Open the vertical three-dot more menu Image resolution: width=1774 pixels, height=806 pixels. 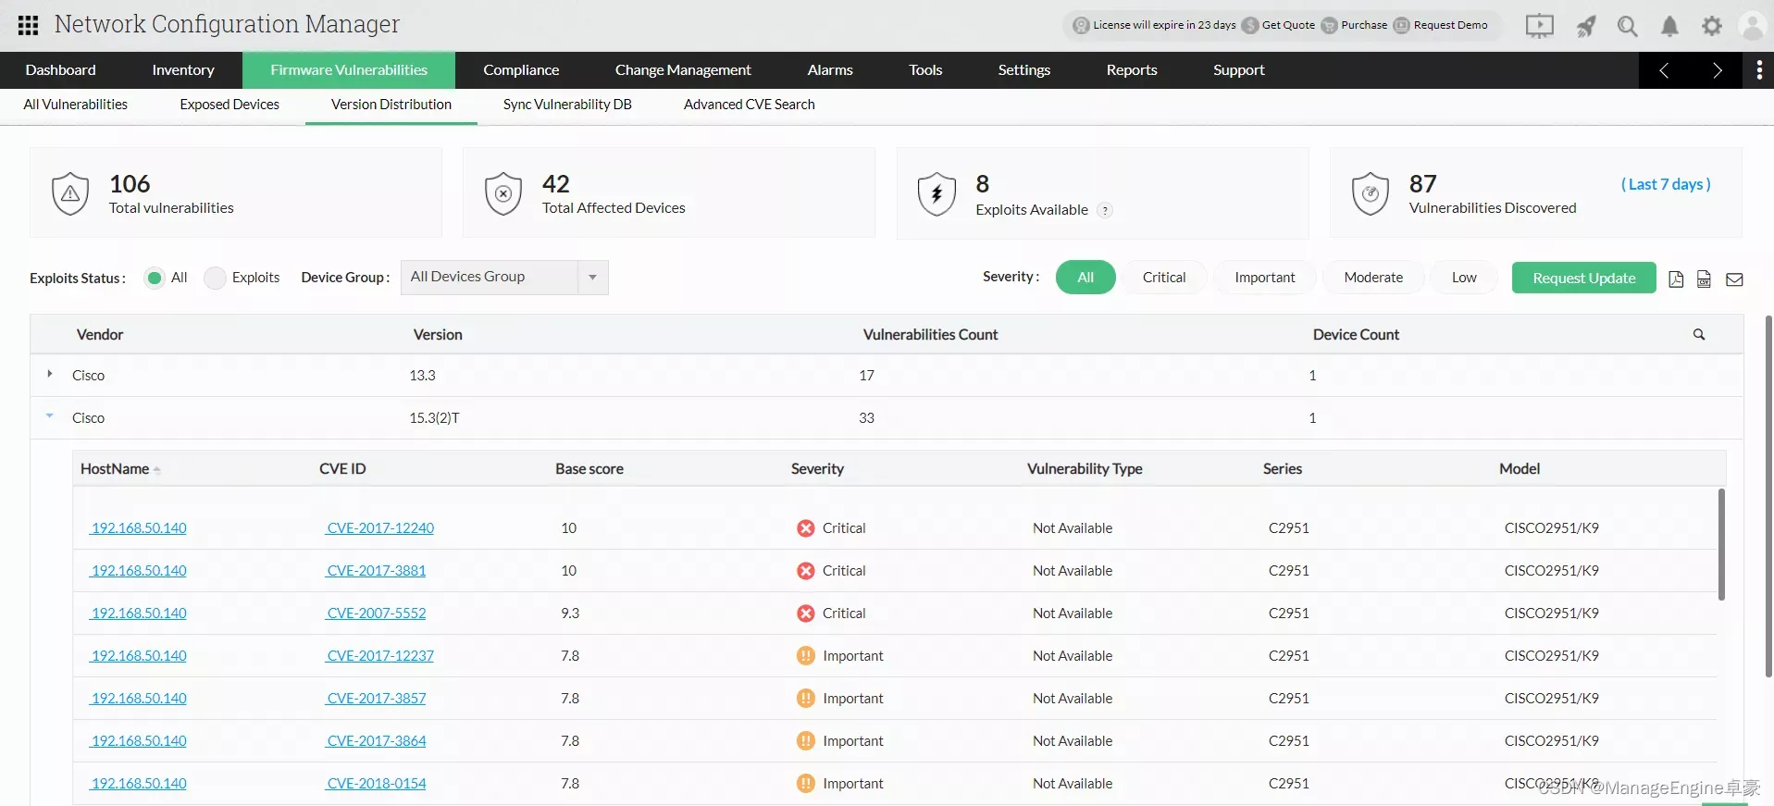pos(1759,70)
